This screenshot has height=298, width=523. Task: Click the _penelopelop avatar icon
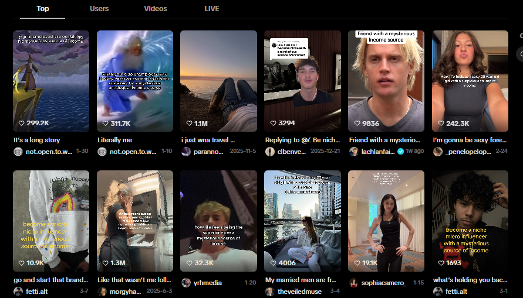click(x=438, y=152)
